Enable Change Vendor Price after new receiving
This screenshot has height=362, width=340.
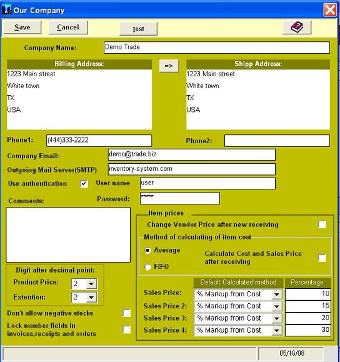322,224
